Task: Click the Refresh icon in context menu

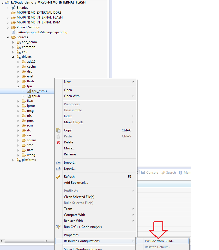Action: pos(58,177)
